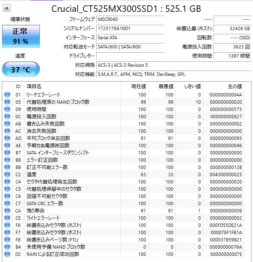Click the 対応転送モード field SATA/600 | SATA/600
Viewport: 253px width, 262px height.
click(x=130, y=47)
